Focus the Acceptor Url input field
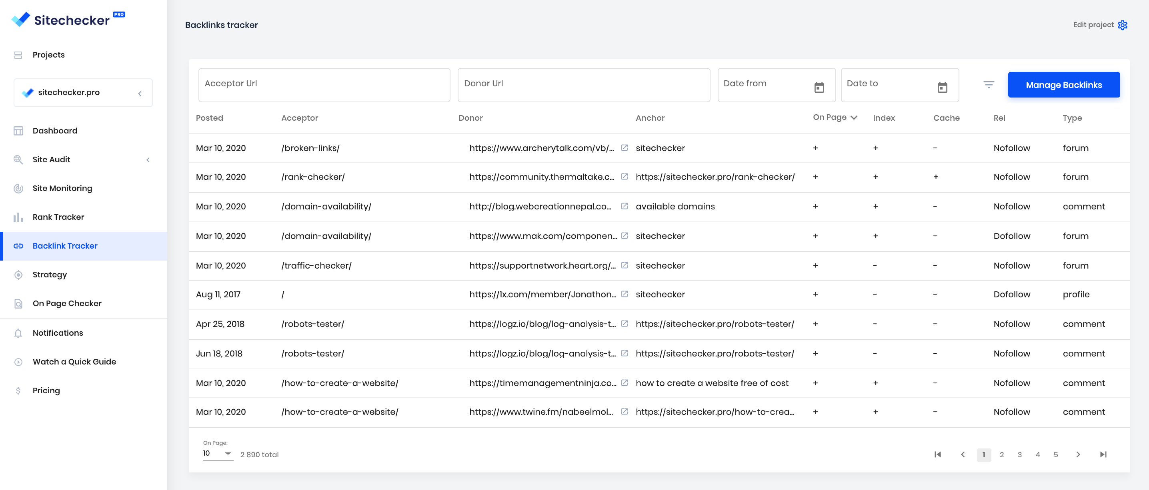This screenshot has height=490, width=1149. (x=324, y=85)
